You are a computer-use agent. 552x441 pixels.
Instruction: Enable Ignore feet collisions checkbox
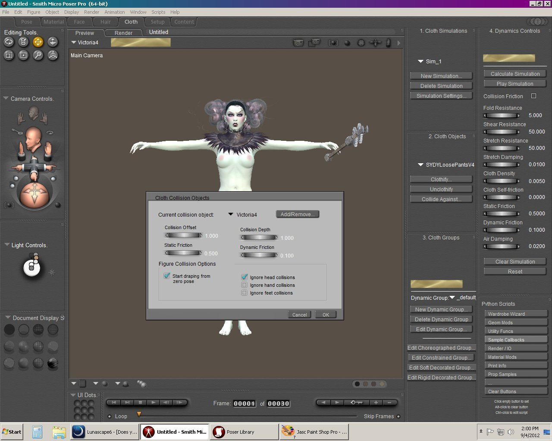pyautogui.click(x=245, y=293)
